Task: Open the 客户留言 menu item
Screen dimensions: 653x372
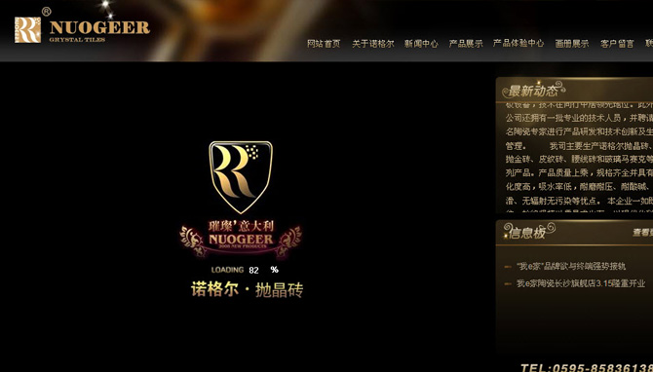Action: pyautogui.click(x=617, y=44)
